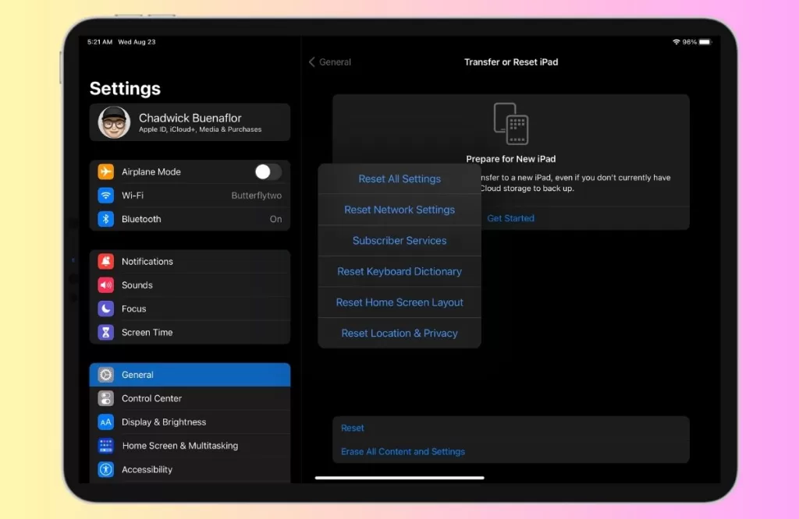Viewport: 799px width, 519px height.
Task: Tap the Airplane Mode icon
Action: click(x=105, y=172)
